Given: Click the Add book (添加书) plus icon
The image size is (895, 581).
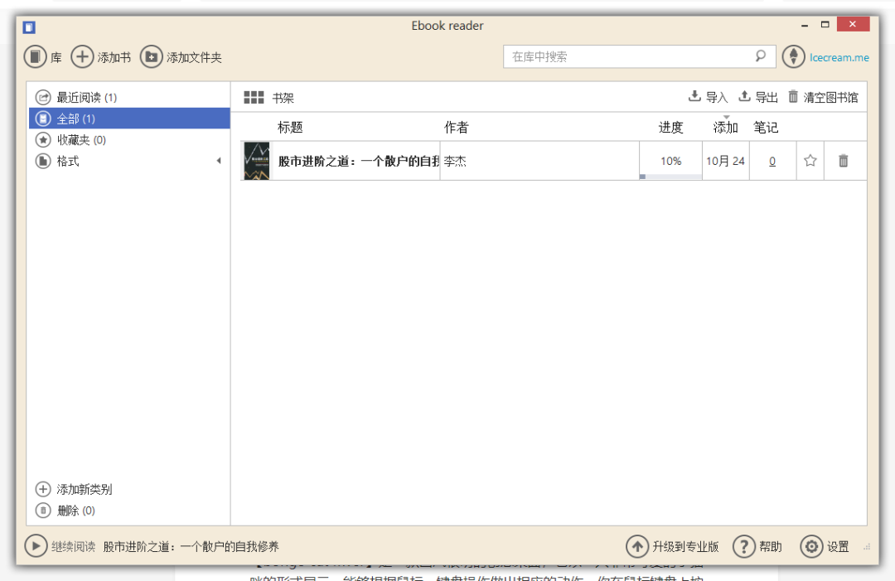Looking at the screenshot, I should coord(82,57).
